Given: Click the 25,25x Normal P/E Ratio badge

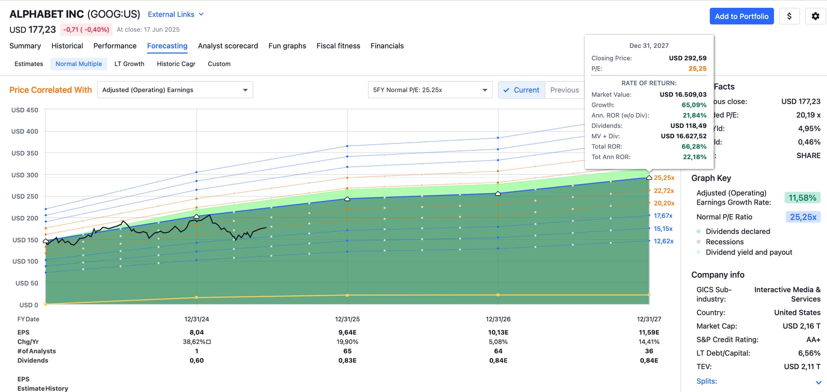Looking at the screenshot, I should [x=803, y=217].
